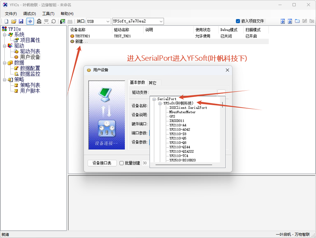Collapse the SerialPort node in driver list

(x=154, y=99)
